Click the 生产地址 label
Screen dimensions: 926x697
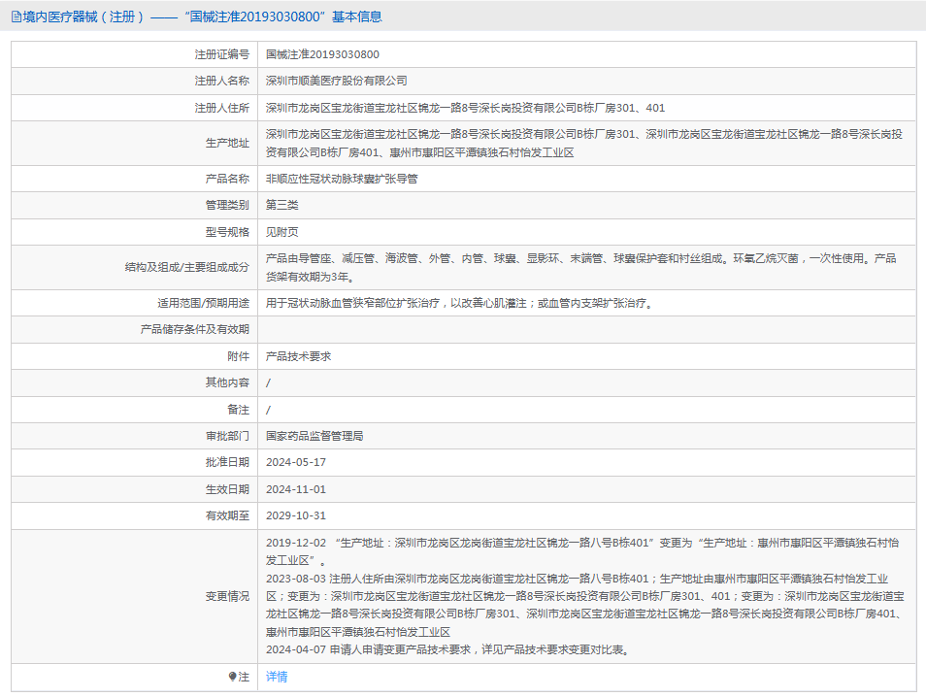click(x=227, y=143)
